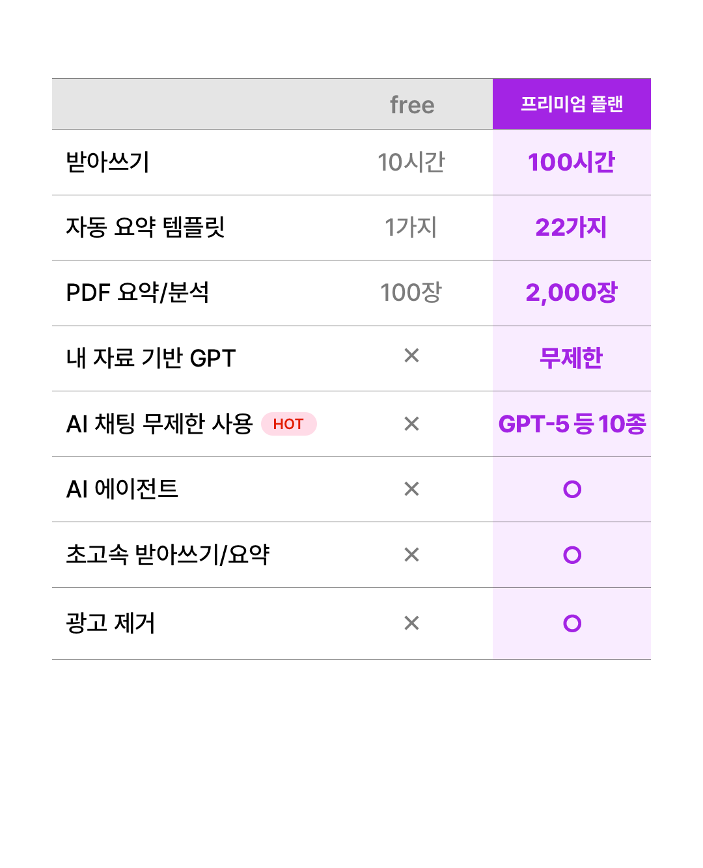Click the red HOT badge
The image size is (703, 868).
pos(288,424)
